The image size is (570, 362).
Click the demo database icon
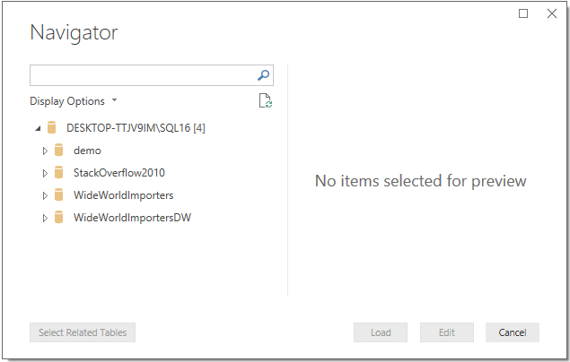point(59,151)
